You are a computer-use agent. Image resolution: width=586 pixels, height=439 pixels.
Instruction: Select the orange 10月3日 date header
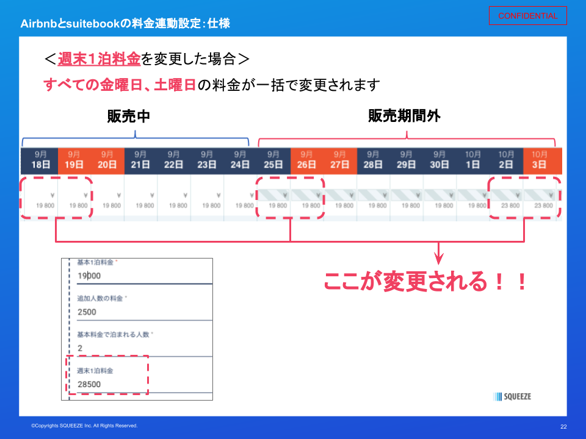[x=540, y=161]
